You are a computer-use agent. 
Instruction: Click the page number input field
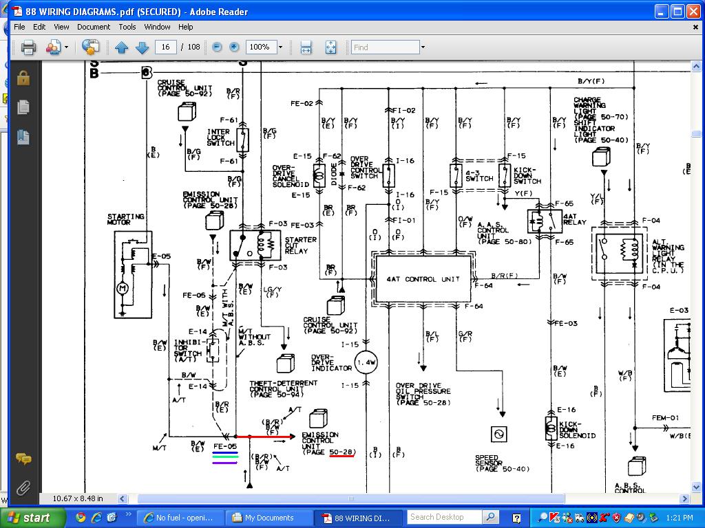(165, 47)
